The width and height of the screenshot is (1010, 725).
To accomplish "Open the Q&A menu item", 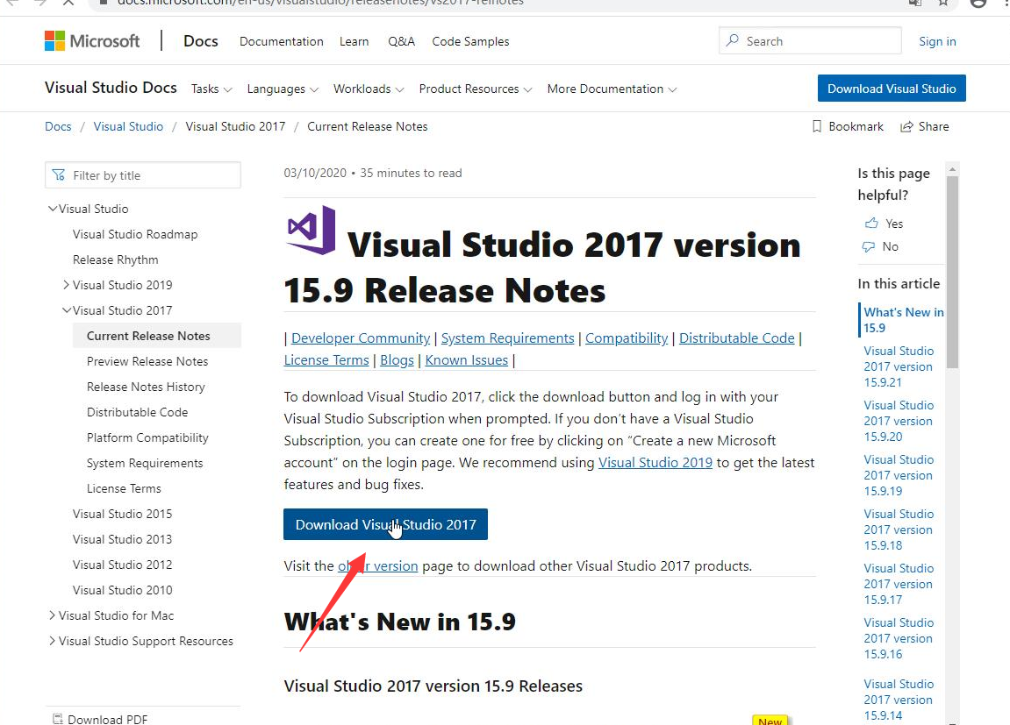I will coord(401,41).
